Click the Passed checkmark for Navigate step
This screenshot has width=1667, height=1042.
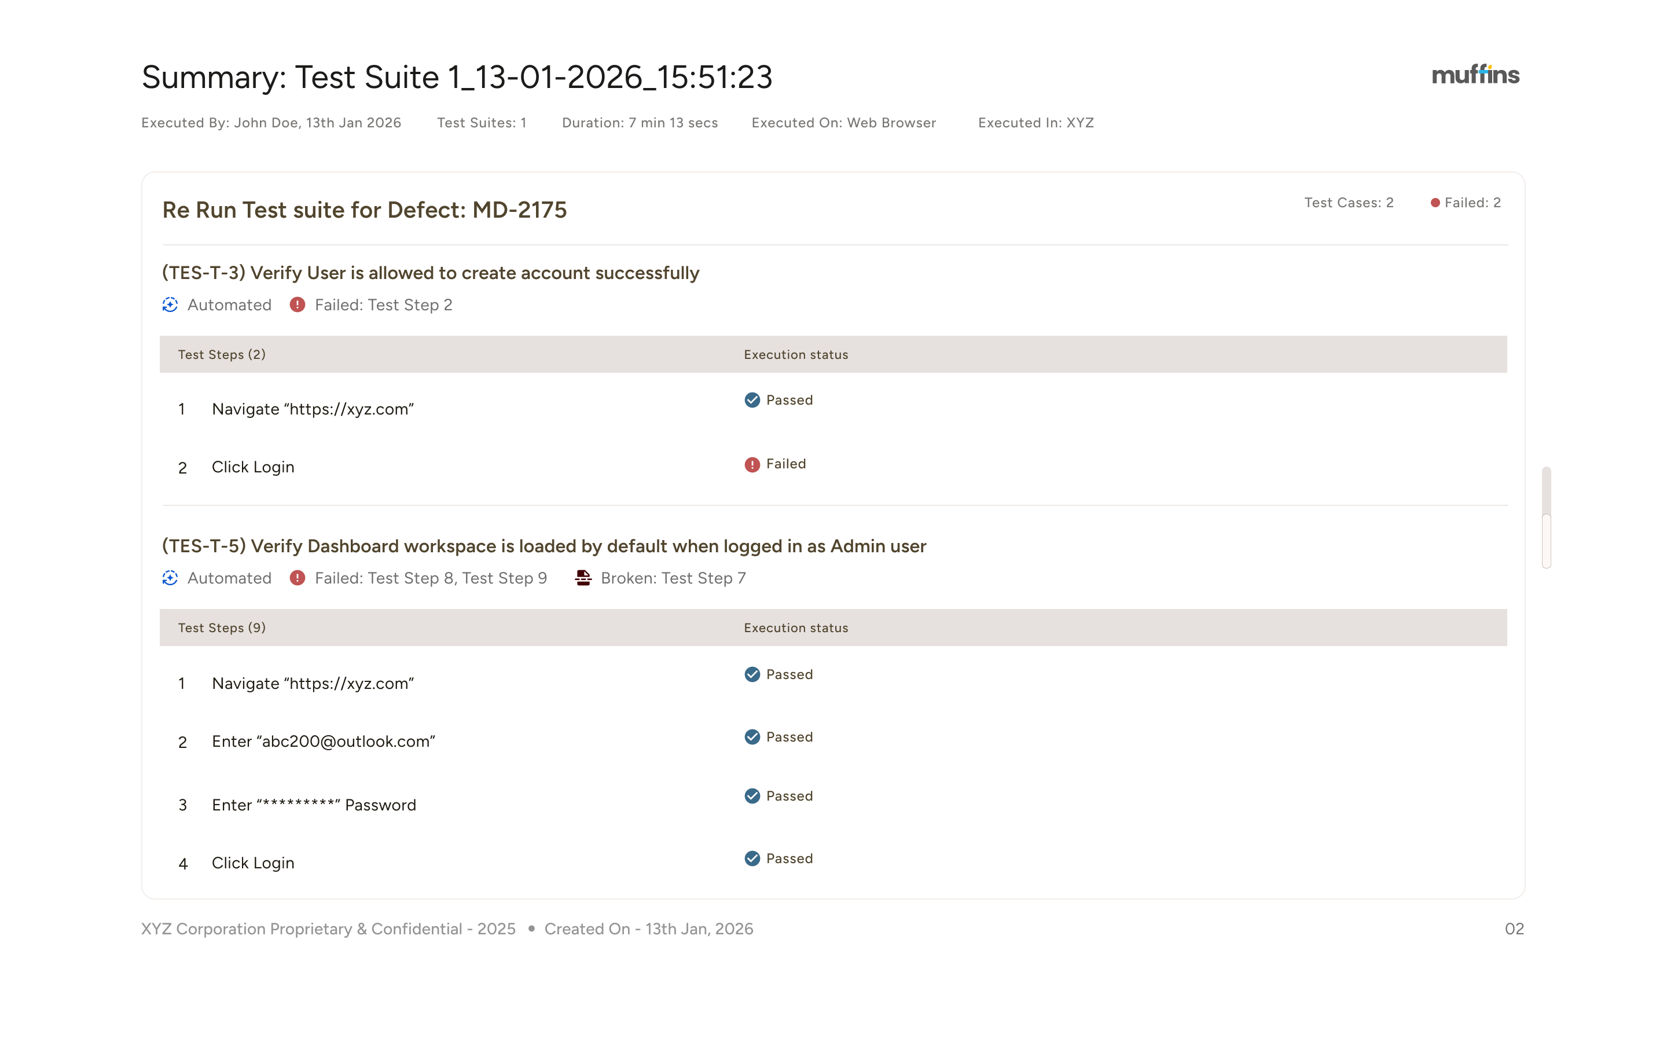tap(752, 399)
